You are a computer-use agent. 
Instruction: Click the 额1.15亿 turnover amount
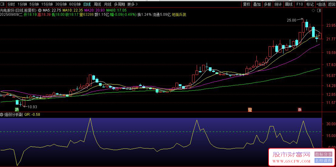(102, 14)
